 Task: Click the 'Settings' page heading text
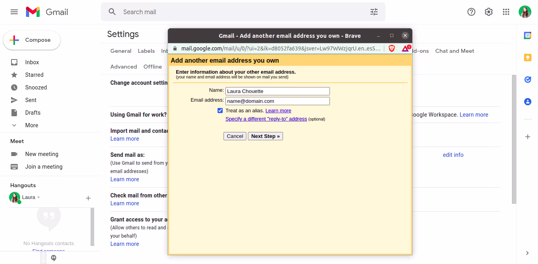point(123,34)
